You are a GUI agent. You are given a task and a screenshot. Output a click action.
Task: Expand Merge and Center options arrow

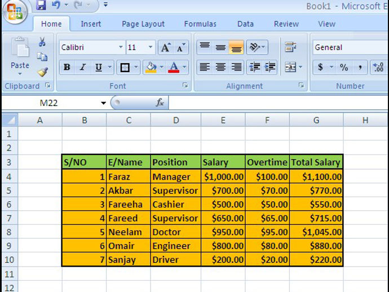300,67
